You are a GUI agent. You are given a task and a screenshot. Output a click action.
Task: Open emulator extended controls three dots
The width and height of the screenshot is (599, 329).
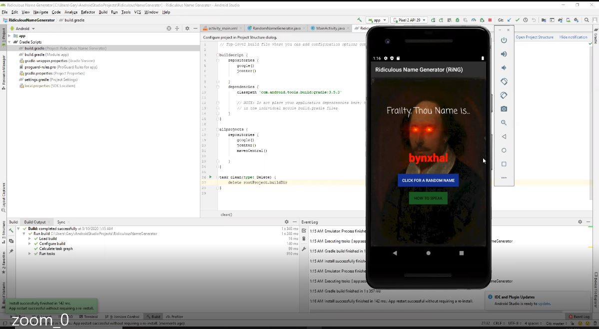[504, 177]
